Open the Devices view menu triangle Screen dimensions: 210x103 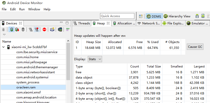(x=4, y=35)
